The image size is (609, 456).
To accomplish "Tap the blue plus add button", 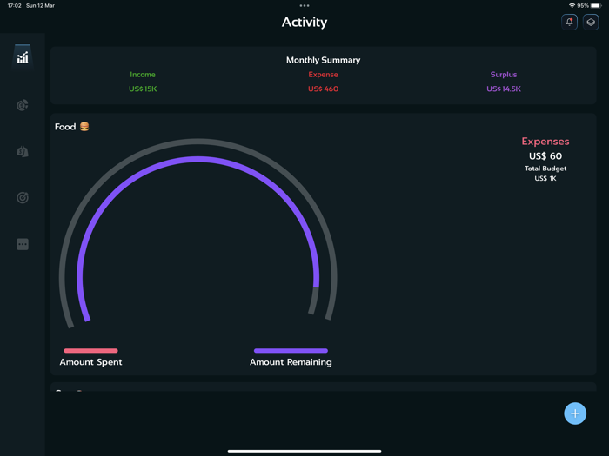I will tap(575, 413).
